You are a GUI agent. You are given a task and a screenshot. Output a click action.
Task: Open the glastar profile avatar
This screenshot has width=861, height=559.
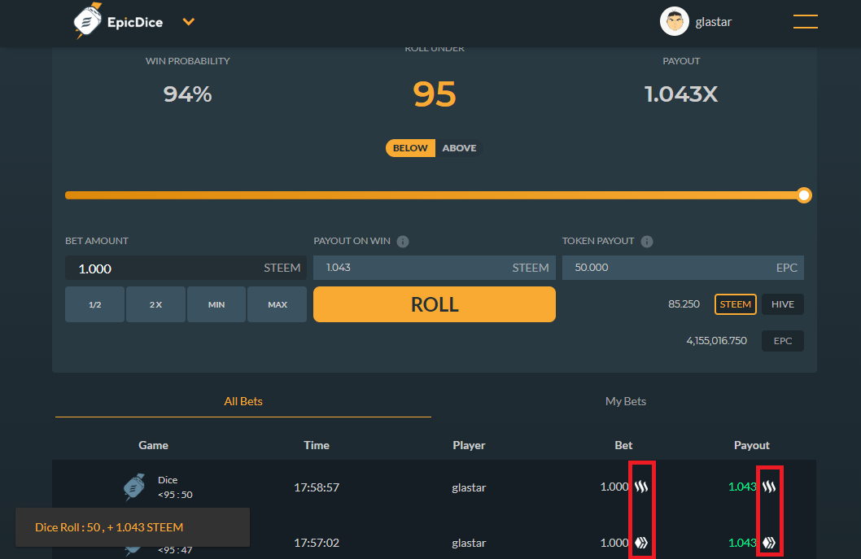pos(674,22)
